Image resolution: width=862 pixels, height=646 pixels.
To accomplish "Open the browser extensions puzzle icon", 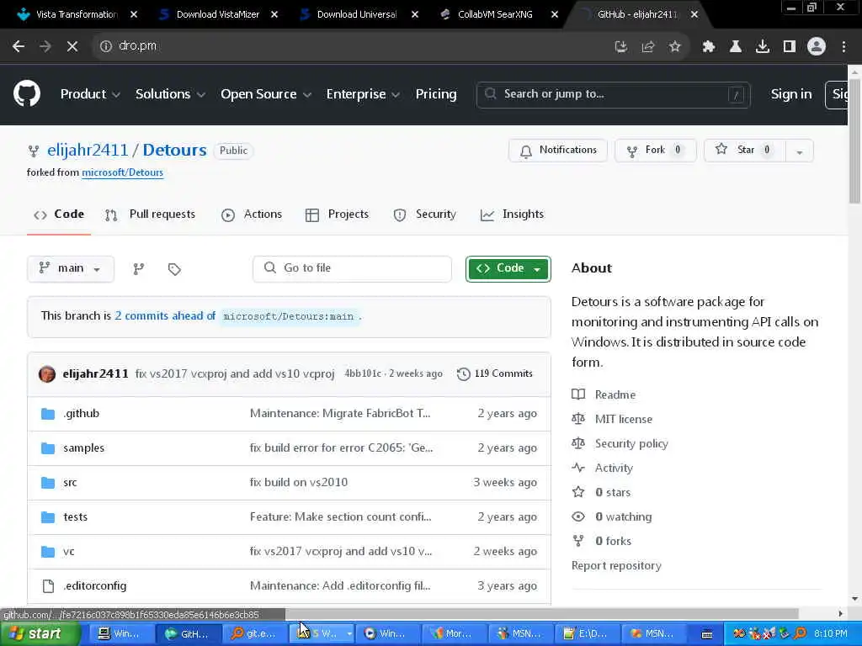I will tap(708, 47).
